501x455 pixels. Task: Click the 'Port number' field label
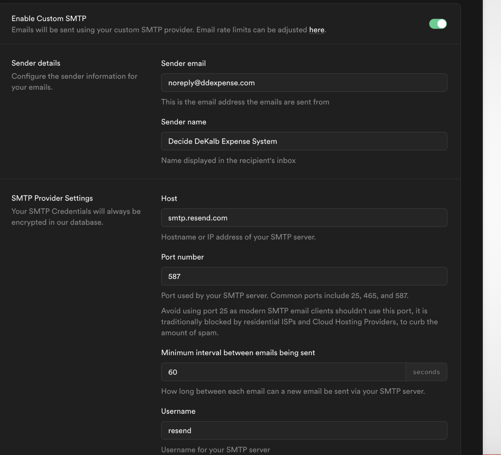point(182,257)
